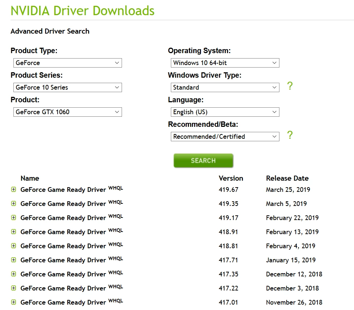
Task: Open the Windows Driver Type dropdown
Action: tap(225, 87)
